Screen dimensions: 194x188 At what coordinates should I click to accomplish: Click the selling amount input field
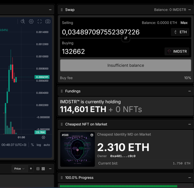tap(101, 32)
